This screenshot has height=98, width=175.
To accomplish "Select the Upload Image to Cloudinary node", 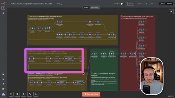I will coord(74,35).
